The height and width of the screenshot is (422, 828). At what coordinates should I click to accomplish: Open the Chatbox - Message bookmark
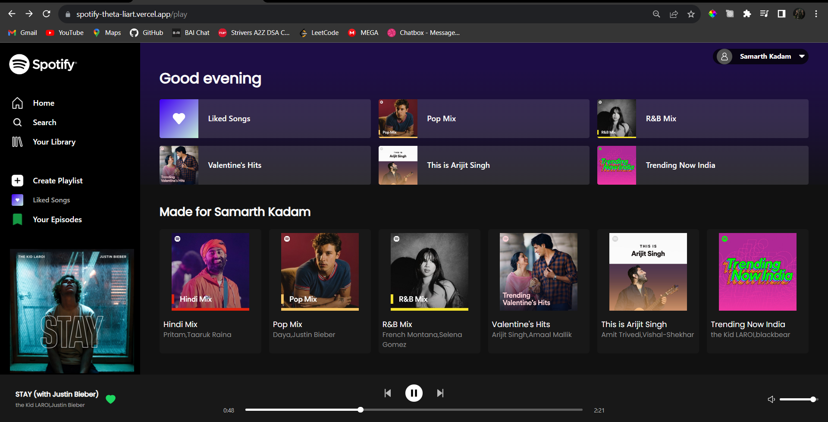pyautogui.click(x=424, y=33)
